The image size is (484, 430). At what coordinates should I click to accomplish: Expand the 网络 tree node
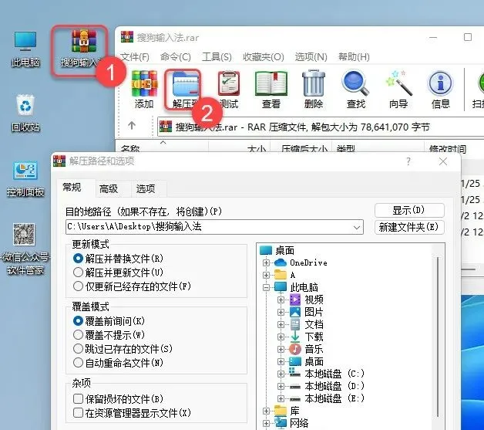[x=266, y=423]
